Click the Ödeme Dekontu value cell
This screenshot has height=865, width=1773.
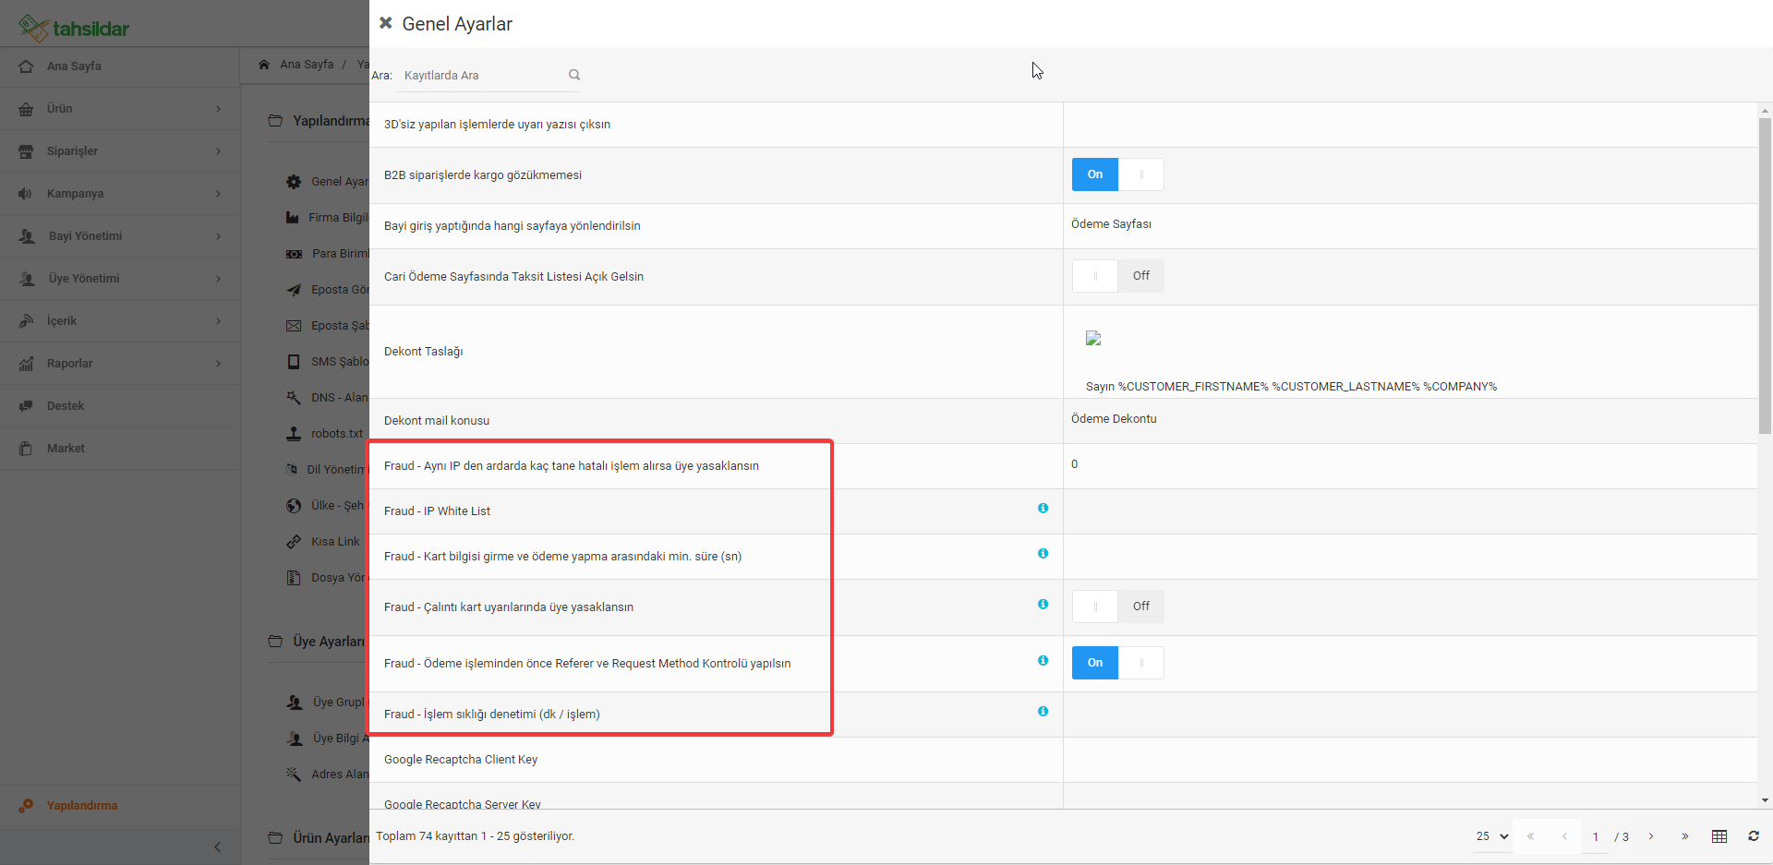(x=1410, y=420)
